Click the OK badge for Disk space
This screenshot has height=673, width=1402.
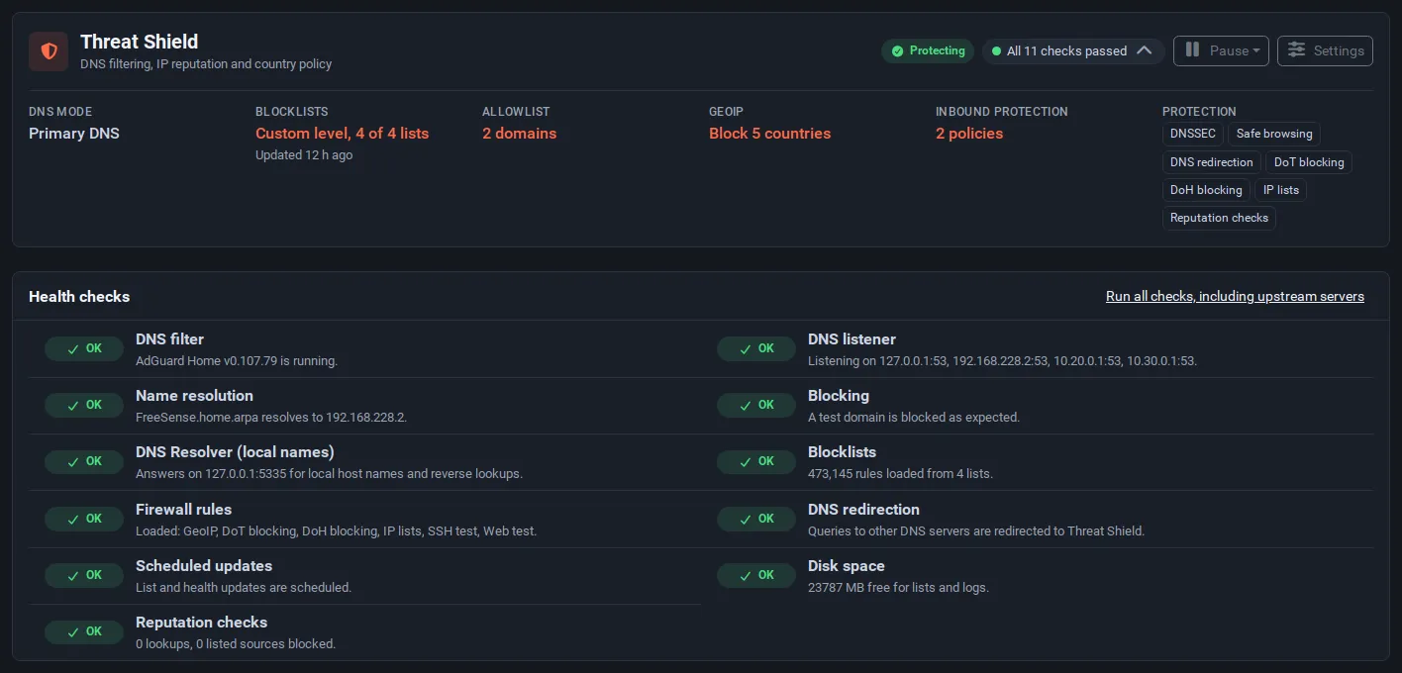756,575
